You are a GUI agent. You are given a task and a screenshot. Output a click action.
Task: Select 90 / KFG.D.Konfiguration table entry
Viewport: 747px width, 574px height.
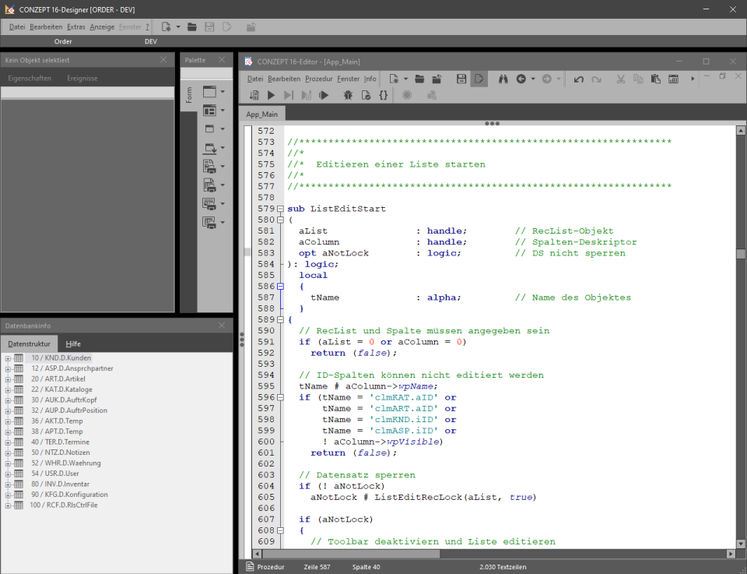[69, 495]
